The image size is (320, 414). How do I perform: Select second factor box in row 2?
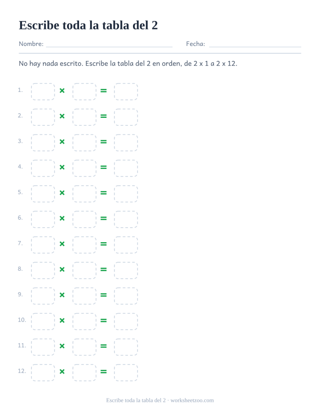[x=84, y=117]
